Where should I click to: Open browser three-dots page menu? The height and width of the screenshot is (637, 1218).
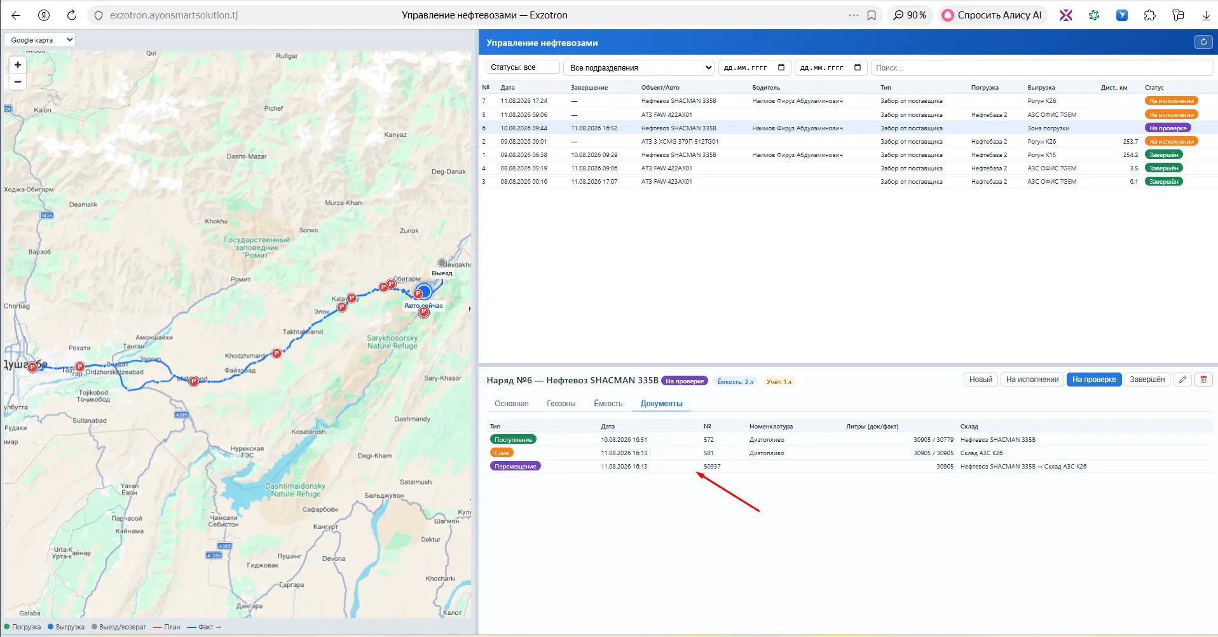(x=853, y=15)
